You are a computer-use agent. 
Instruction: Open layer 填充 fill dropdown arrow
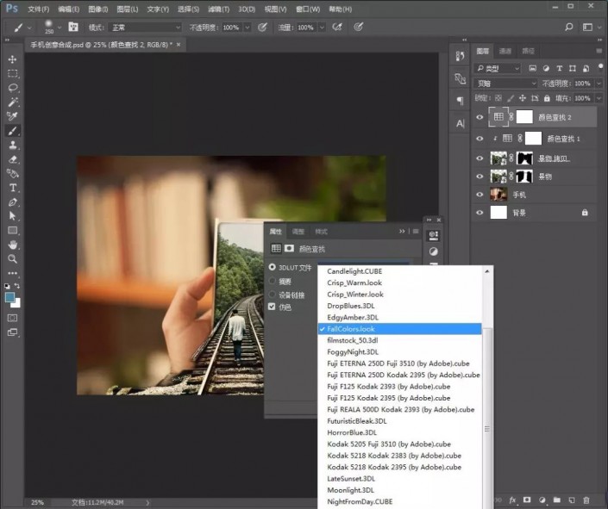pyautogui.click(x=599, y=98)
